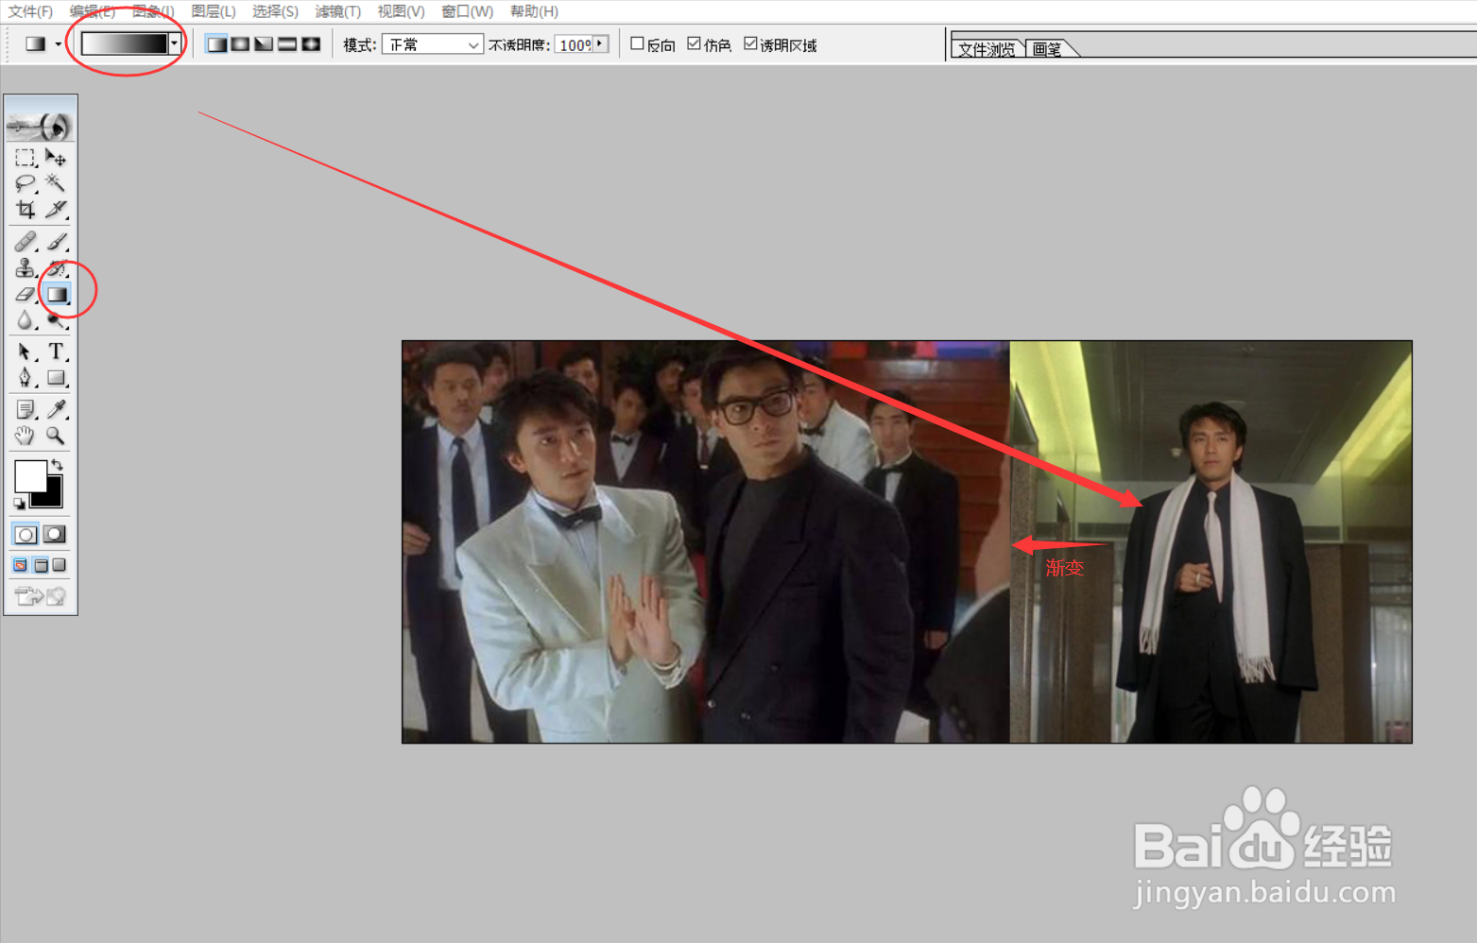Switch to Full Screen with menu bar
Viewport: 1477px width, 943px height.
pos(41,565)
